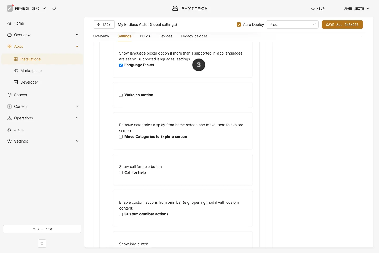Select the Settings tab label
The image size is (379, 253).
click(x=124, y=36)
